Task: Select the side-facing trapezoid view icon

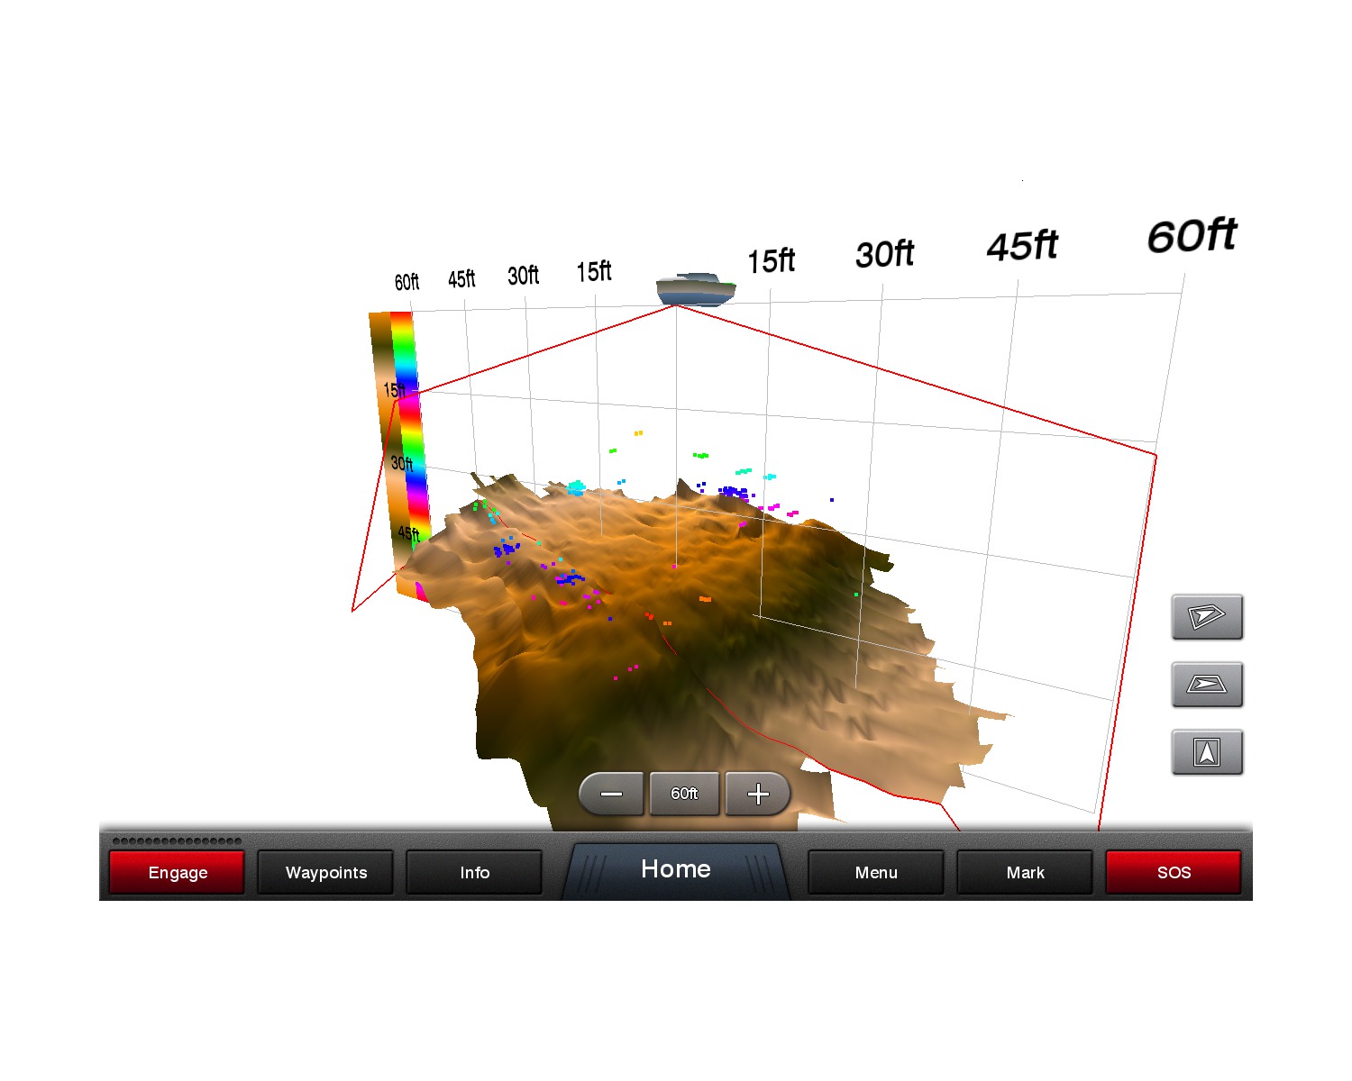Action: [x=1207, y=685]
